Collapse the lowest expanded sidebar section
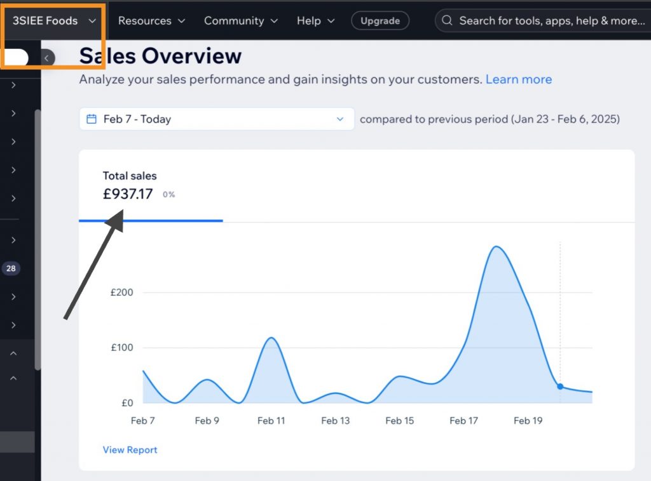651x481 pixels. (x=13, y=378)
